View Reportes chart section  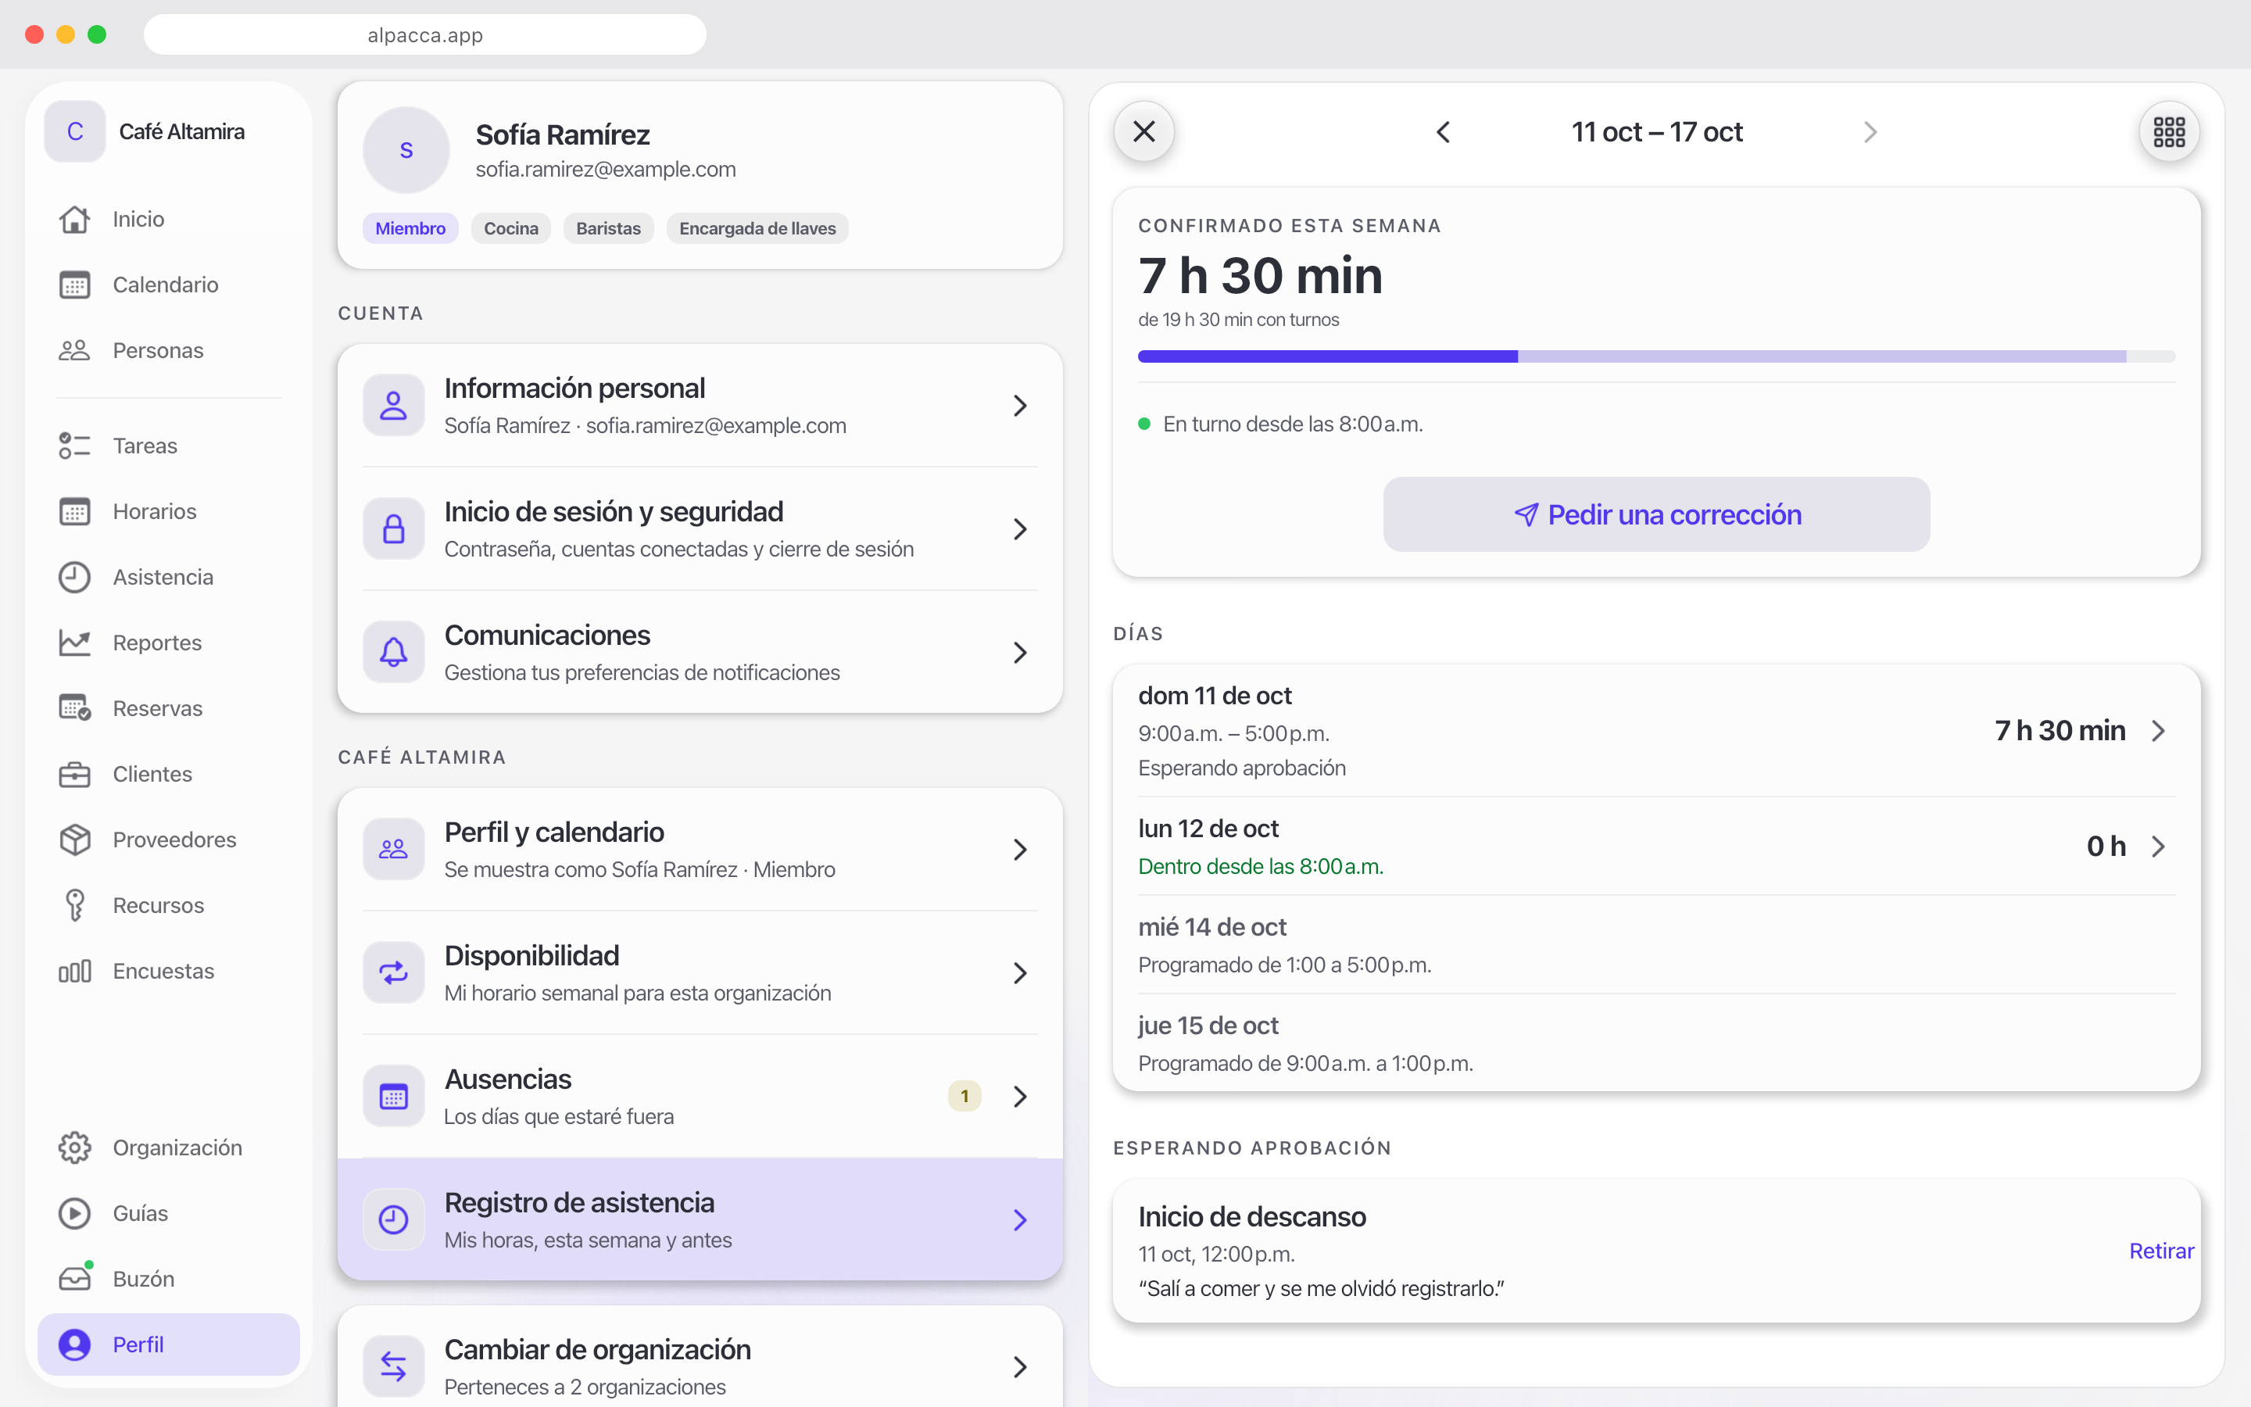(168, 642)
